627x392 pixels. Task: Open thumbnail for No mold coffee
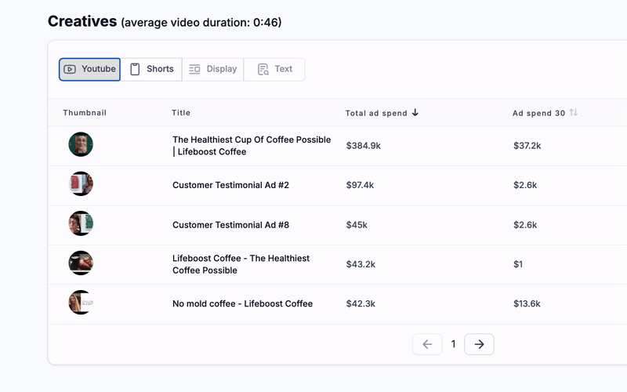click(x=81, y=303)
